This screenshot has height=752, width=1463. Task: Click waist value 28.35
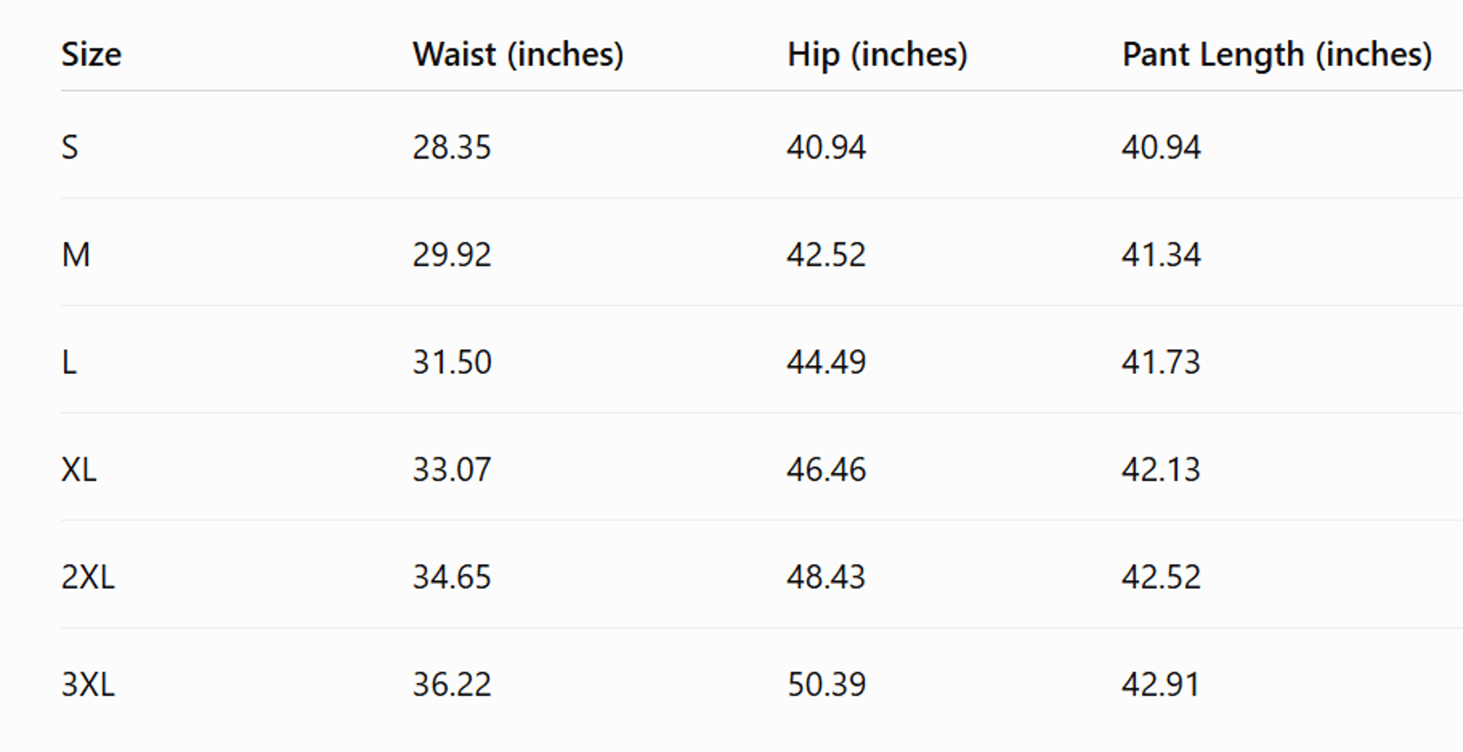tap(451, 147)
